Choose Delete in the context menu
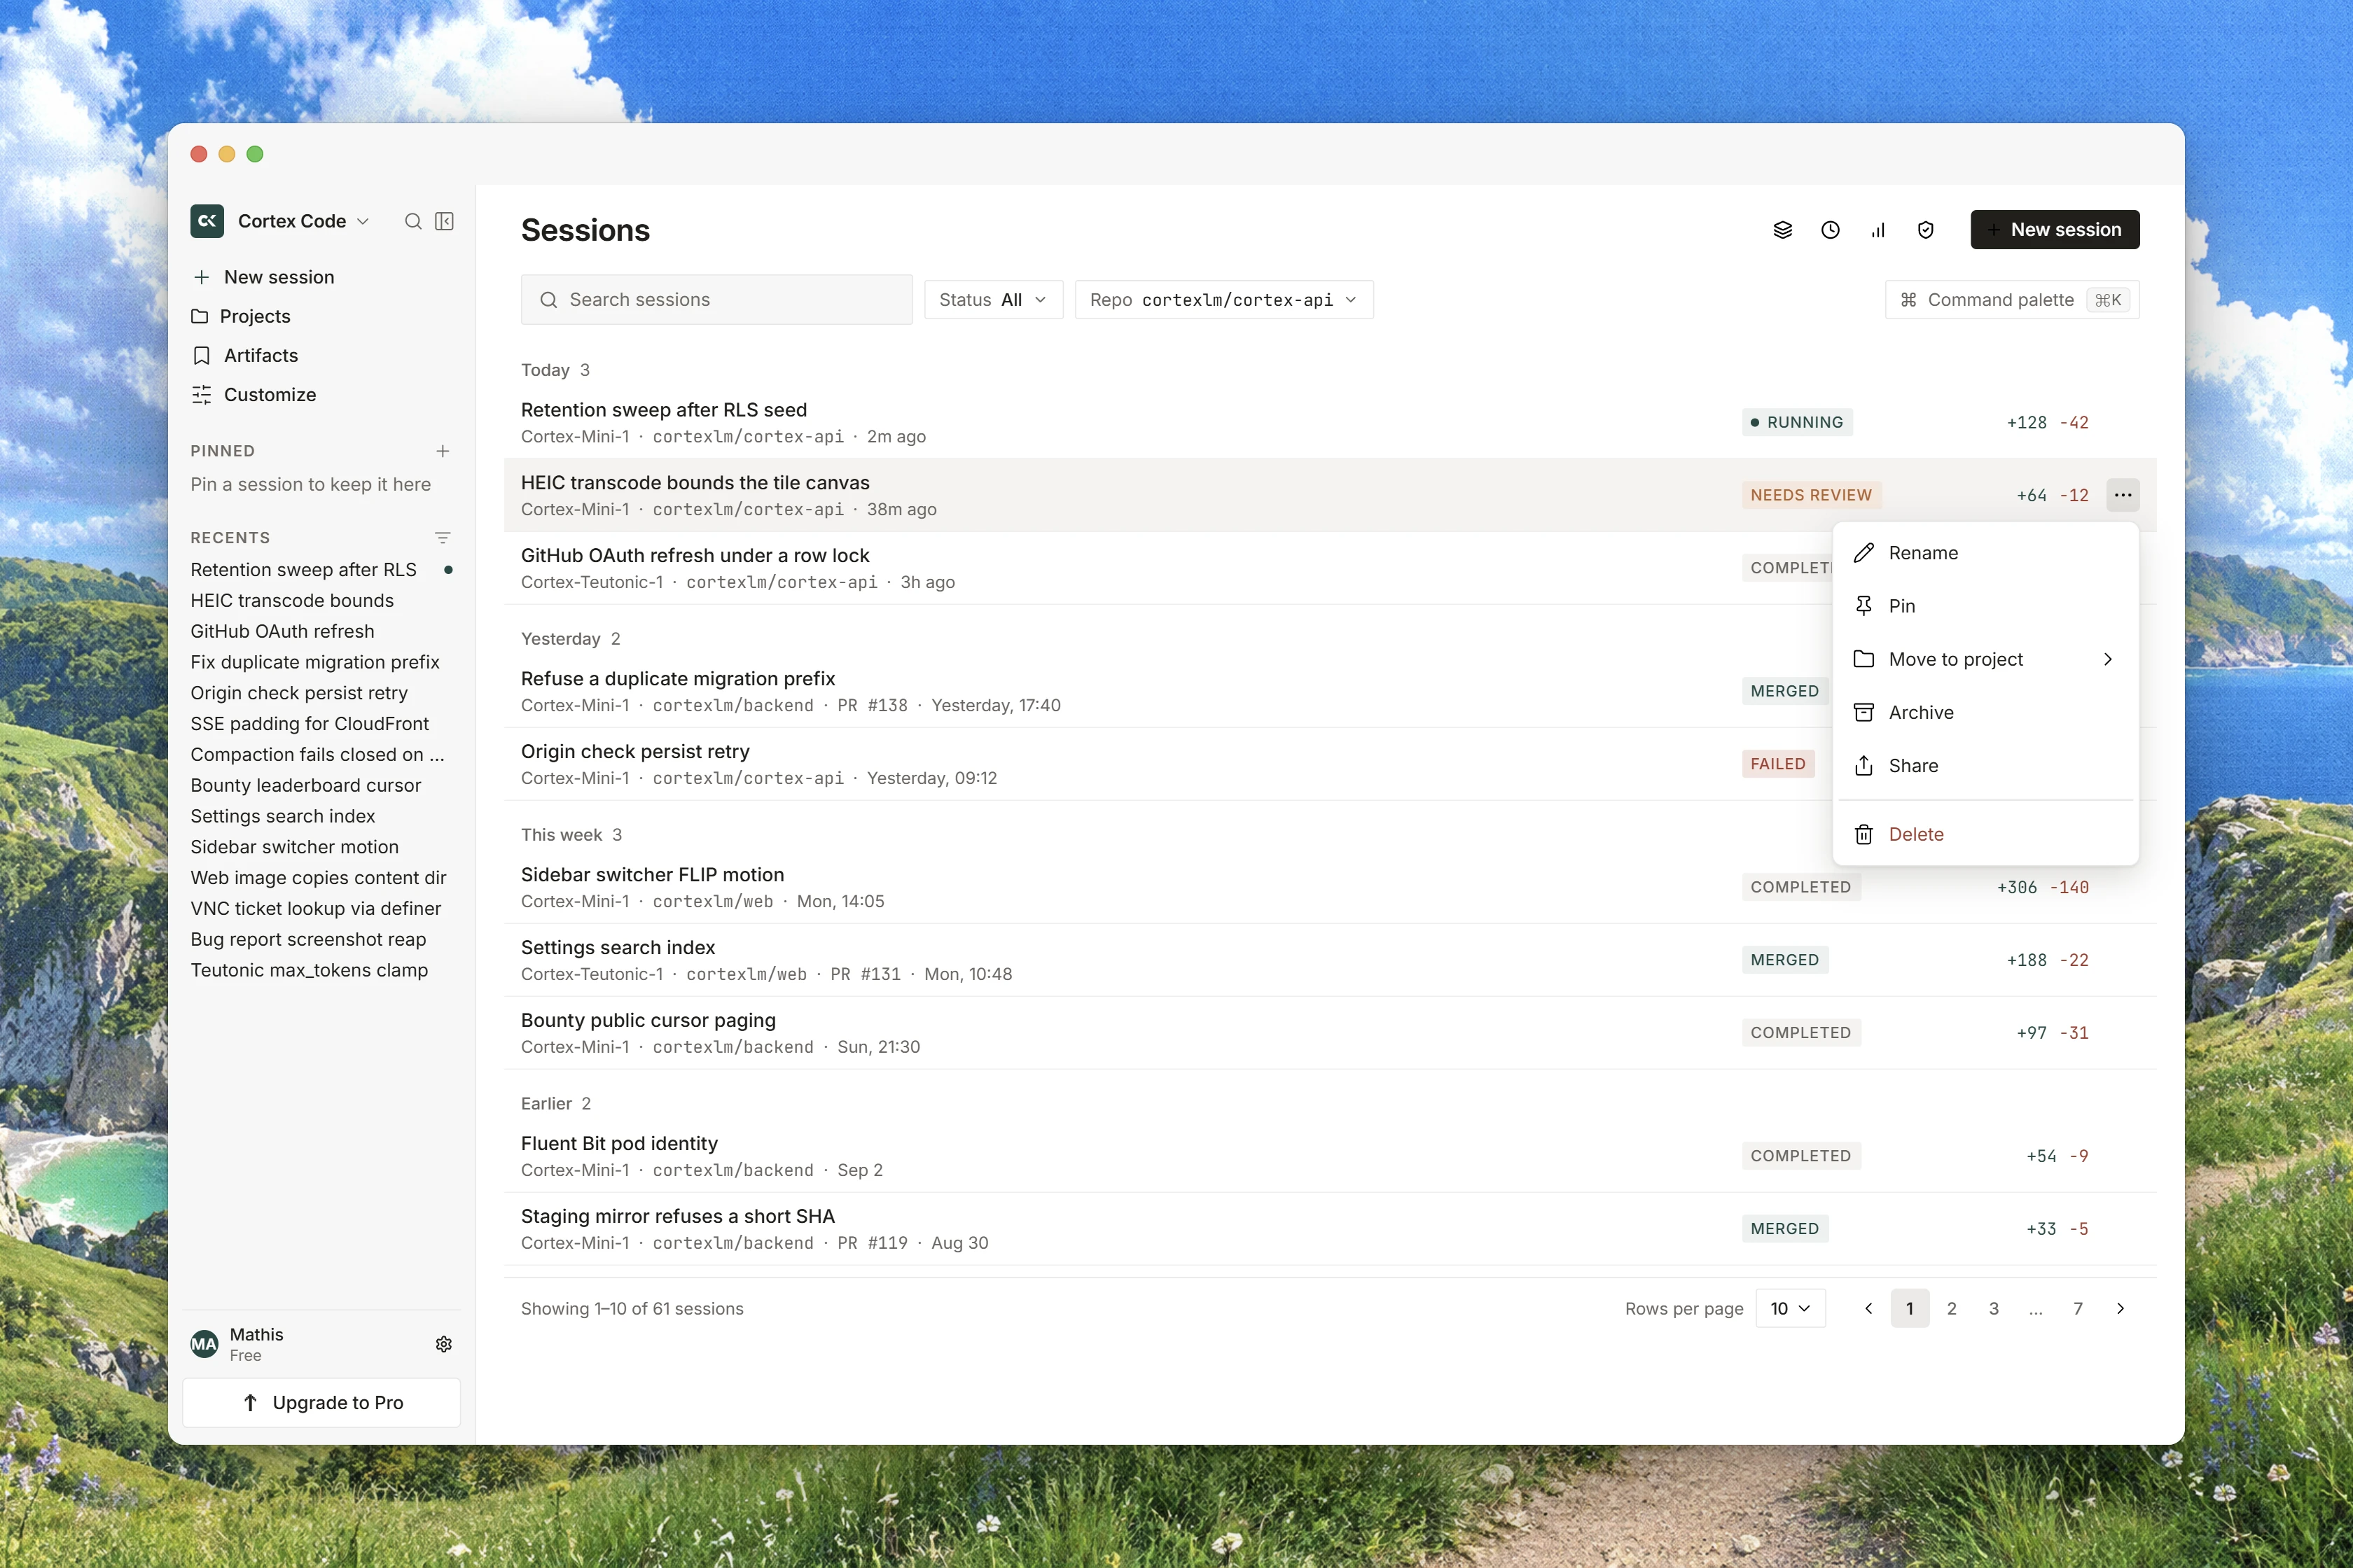 coord(1985,834)
